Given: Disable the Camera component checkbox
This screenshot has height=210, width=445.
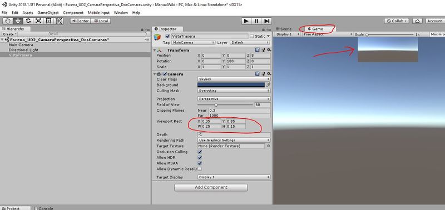Looking at the screenshot, I should 165,74.
